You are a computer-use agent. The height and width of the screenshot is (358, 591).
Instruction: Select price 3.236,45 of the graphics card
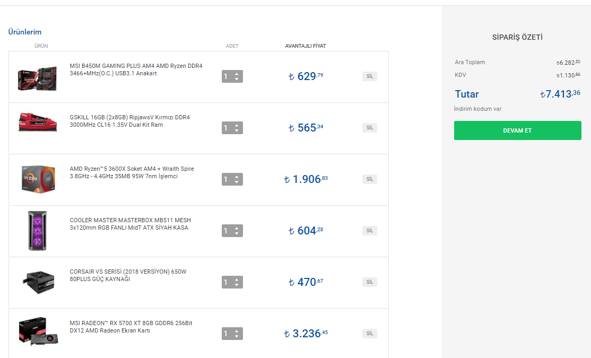tap(306, 334)
